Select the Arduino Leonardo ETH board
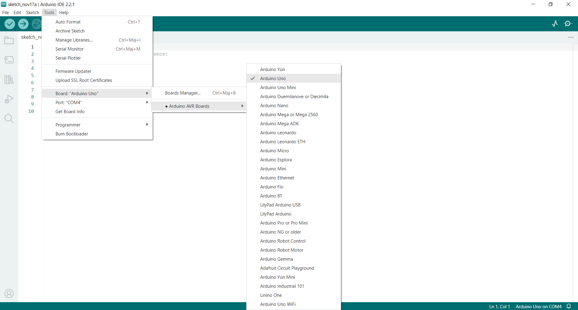Screen dimensions: 578x310 (x=294, y=142)
